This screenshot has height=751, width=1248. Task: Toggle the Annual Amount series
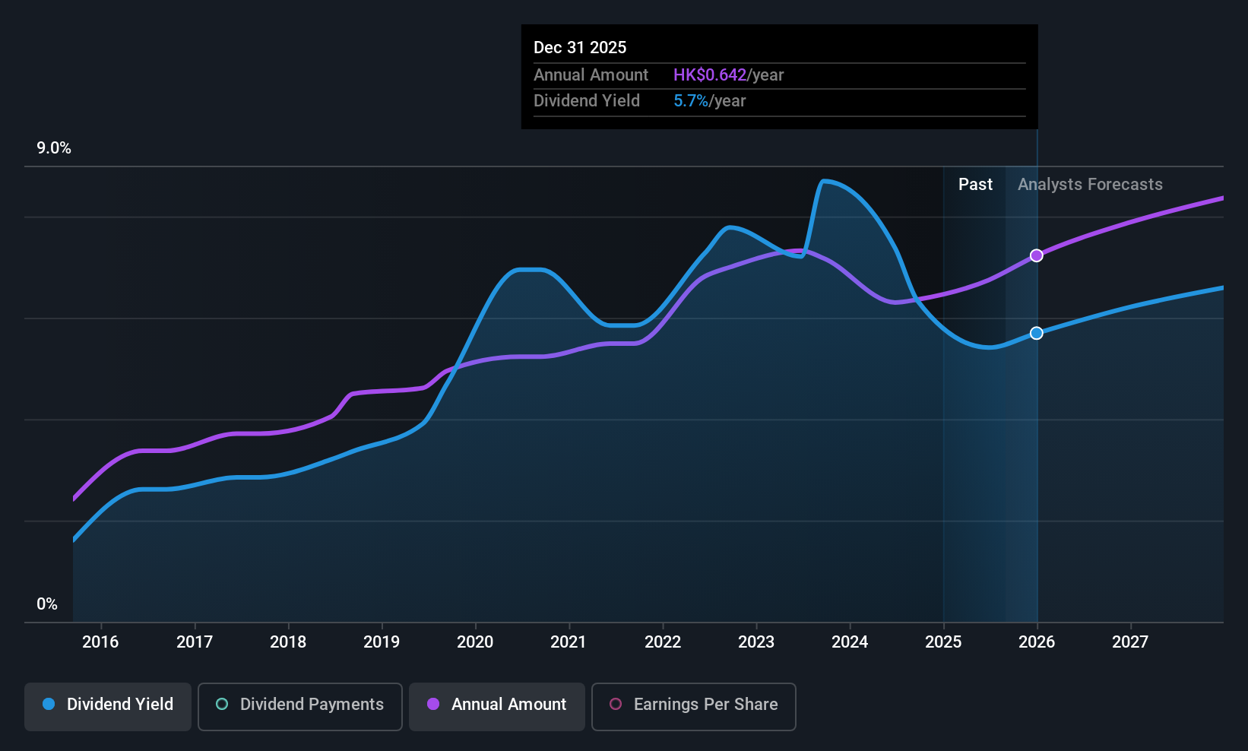point(497,706)
